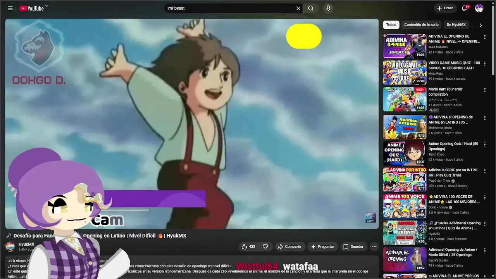The image size is (496, 279).
Task: Open ADIVINA OPENING LEGENDARIOS thumbnail 19:03
Action: tap(405, 46)
